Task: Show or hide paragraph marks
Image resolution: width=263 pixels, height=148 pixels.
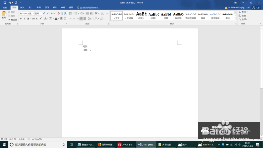Action: coord(107,13)
